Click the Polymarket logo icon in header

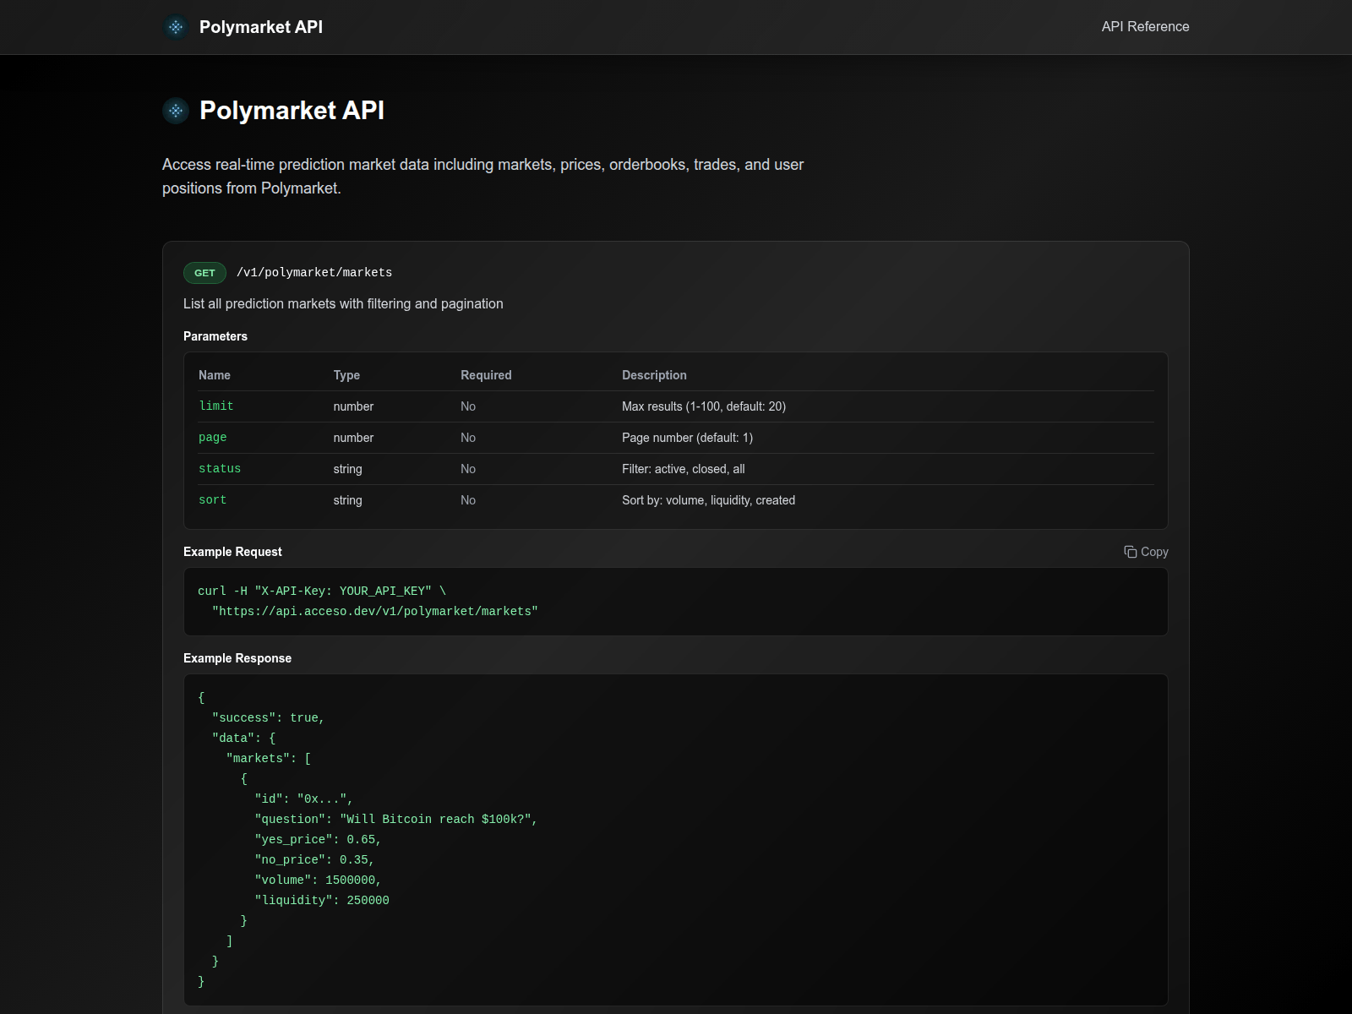(x=176, y=27)
